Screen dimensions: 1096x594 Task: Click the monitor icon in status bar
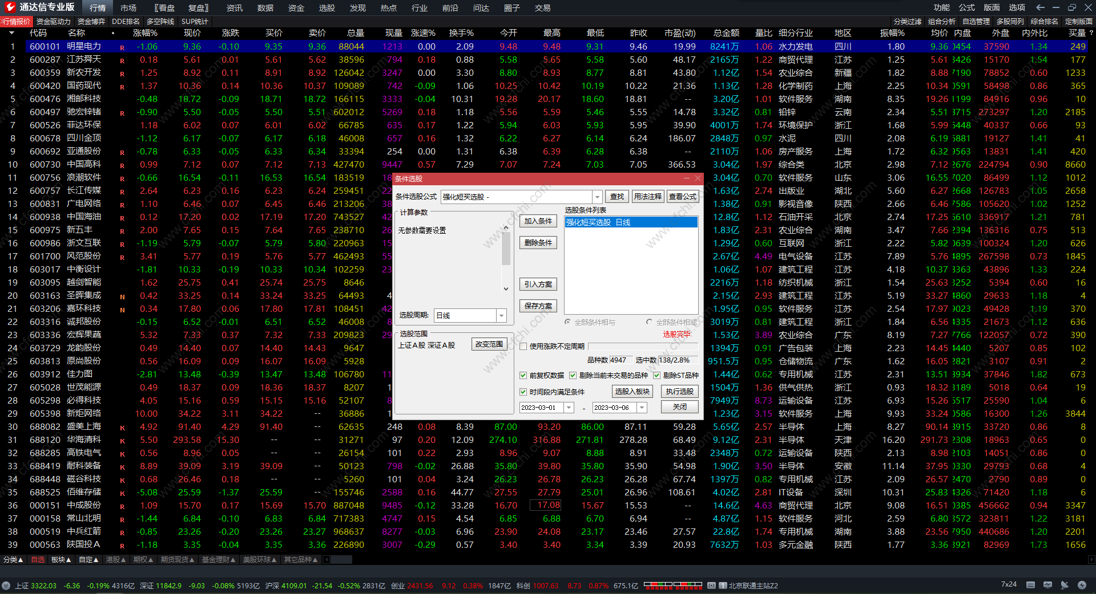1047,585
